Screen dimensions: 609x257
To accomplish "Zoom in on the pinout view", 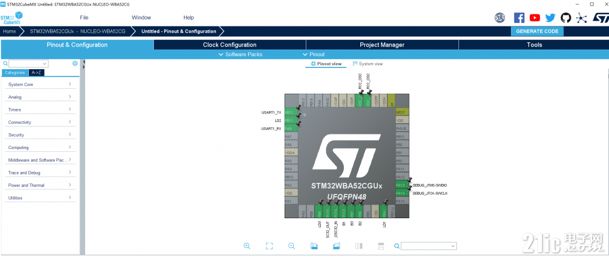I will click(246, 246).
